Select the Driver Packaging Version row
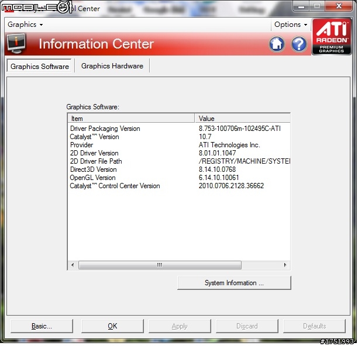This screenshot has width=358, height=346. [179, 129]
